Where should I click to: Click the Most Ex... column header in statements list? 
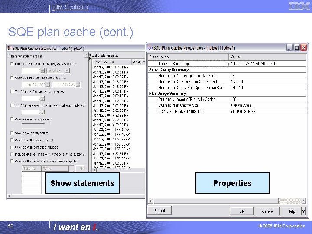(138, 62)
